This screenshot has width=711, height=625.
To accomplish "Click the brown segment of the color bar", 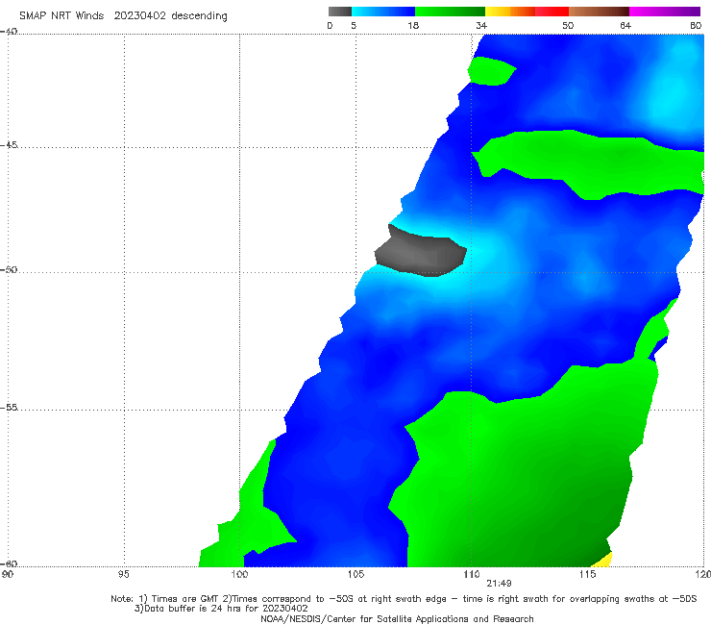I will click(599, 12).
